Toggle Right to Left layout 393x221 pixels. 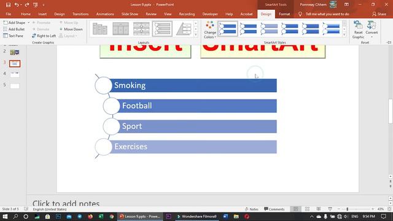pos(44,36)
